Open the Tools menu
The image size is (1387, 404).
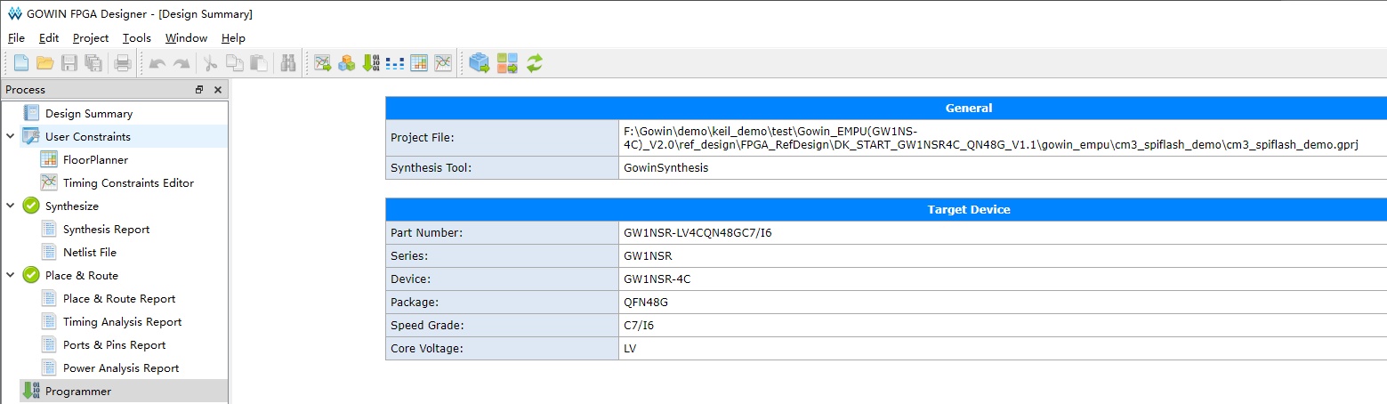coord(136,38)
